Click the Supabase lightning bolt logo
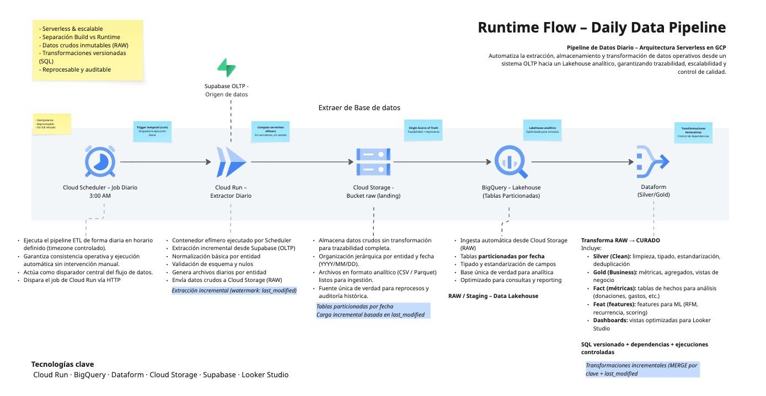 (x=226, y=68)
